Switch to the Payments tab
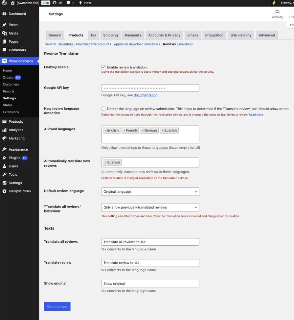 (x=133, y=35)
